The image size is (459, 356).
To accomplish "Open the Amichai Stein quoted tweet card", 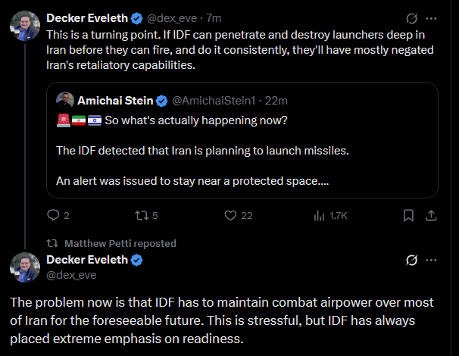I will [x=242, y=140].
